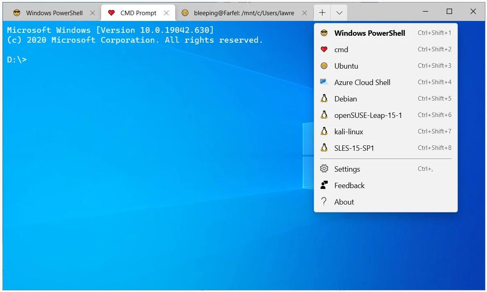Click the Azure Cloud Shell icon
The width and height of the screenshot is (487, 292).
[324, 82]
